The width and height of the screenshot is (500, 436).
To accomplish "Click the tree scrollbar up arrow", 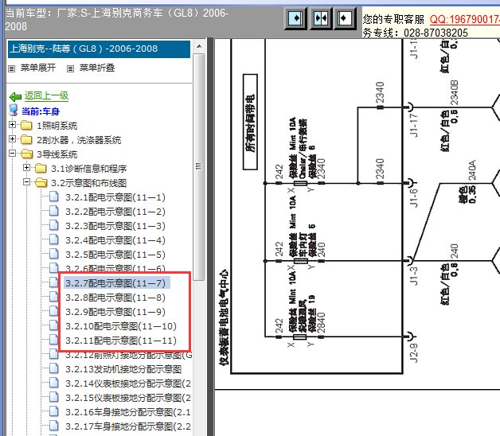I will pos(199,46).
